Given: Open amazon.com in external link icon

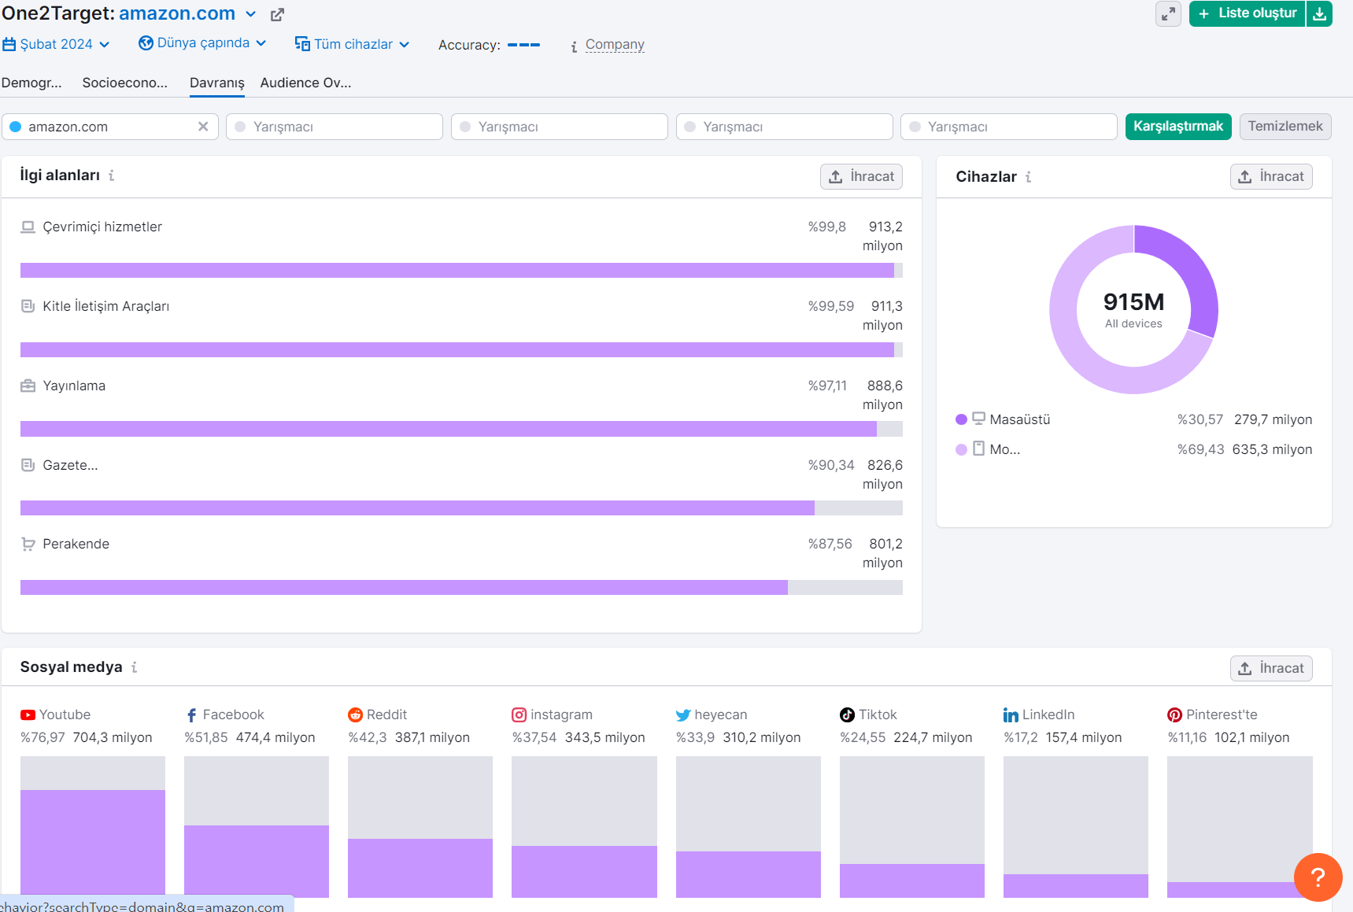Looking at the screenshot, I should 277,15.
